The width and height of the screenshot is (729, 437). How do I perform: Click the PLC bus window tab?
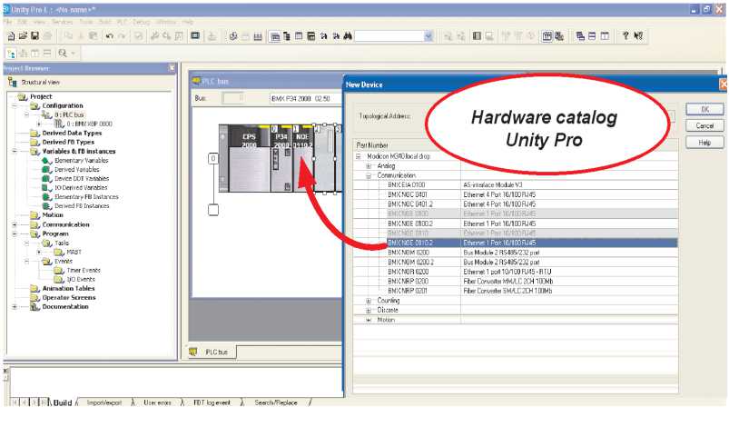pyautogui.click(x=215, y=351)
